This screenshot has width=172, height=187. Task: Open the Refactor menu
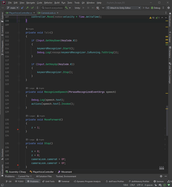[x=48, y=3]
